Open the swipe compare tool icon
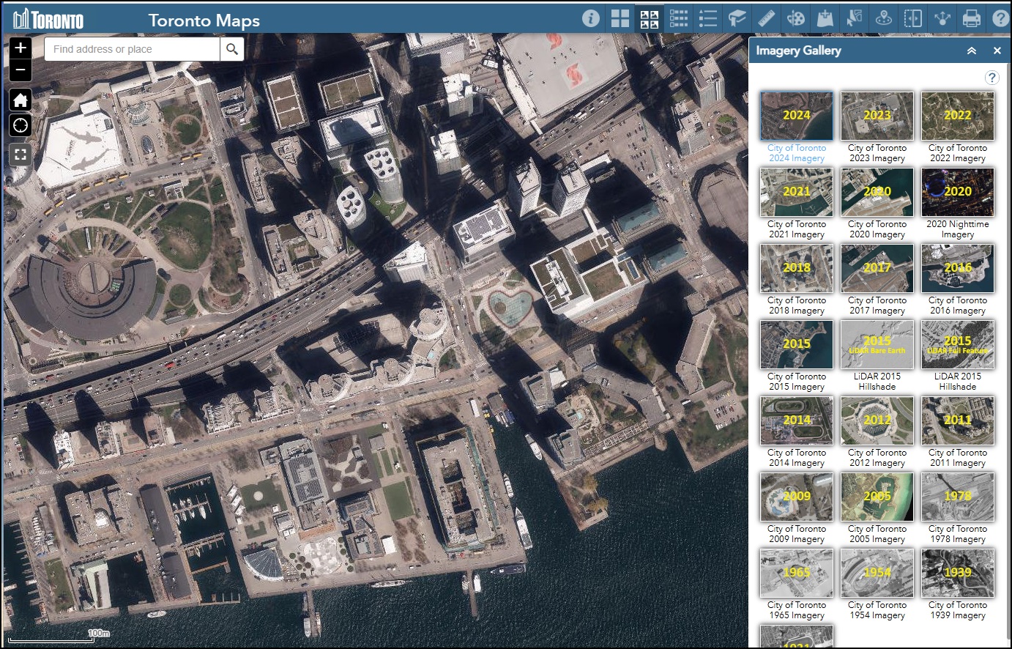The image size is (1012, 649). (913, 18)
